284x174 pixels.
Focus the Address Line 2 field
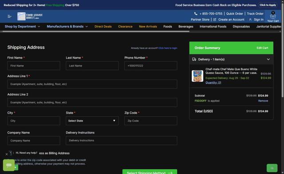coord(92,103)
